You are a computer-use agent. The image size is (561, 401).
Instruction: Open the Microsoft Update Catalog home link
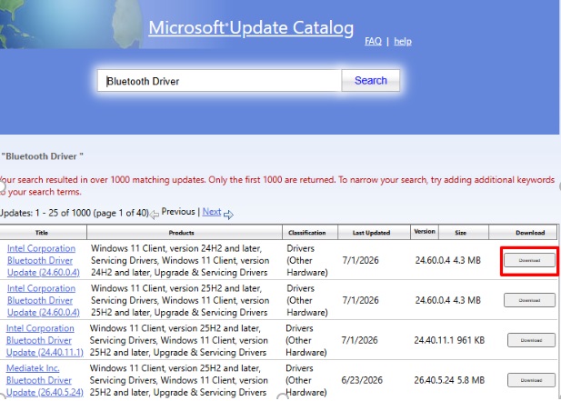(251, 28)
